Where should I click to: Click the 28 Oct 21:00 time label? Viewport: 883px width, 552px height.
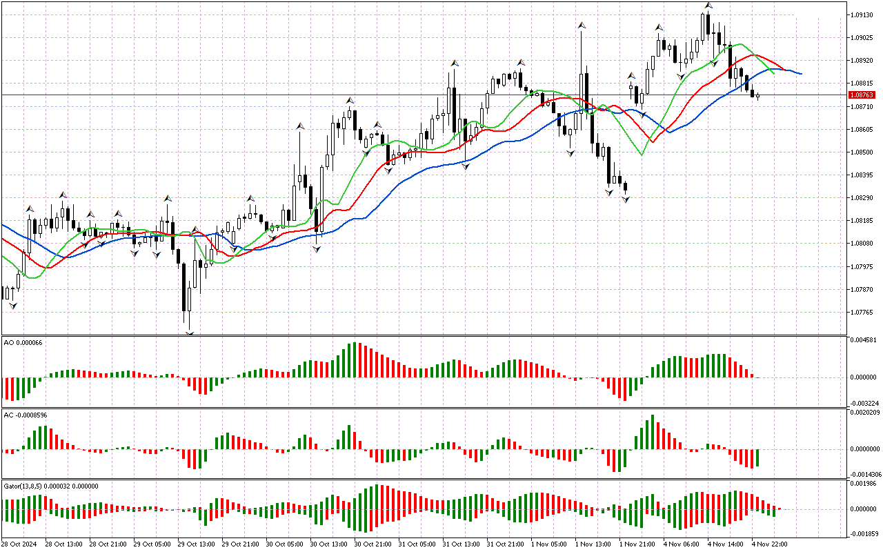pos(108,544)
